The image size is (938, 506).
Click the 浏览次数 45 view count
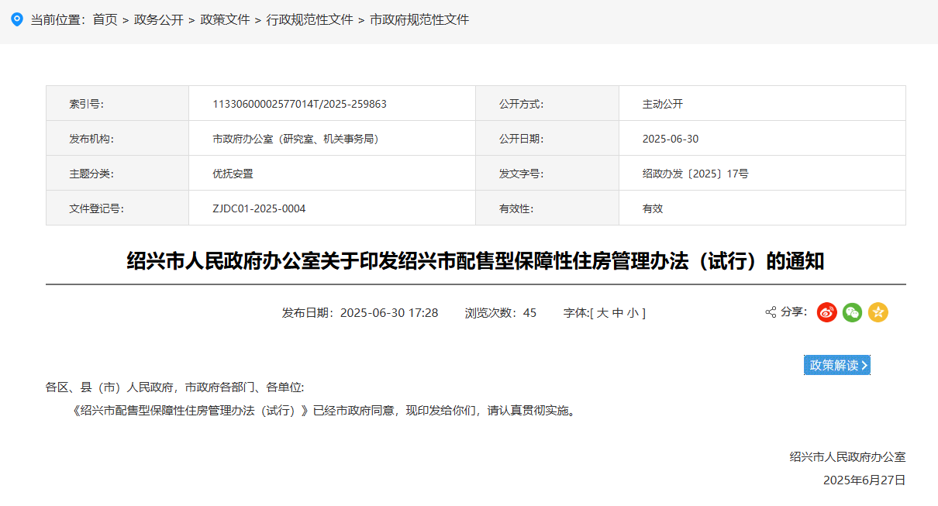pos(501,313)
